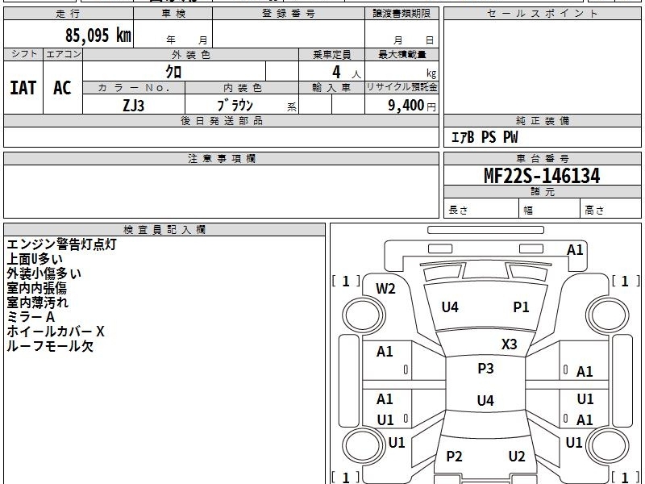Click the 純正装備 section header

pos(542,121)
